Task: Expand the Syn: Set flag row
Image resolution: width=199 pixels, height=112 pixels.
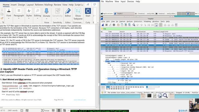Action: tap(106, 79)
